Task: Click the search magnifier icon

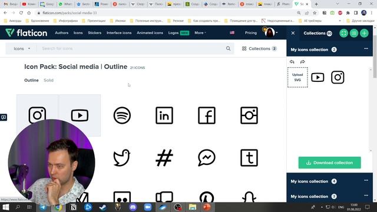Action: [228, 48]
